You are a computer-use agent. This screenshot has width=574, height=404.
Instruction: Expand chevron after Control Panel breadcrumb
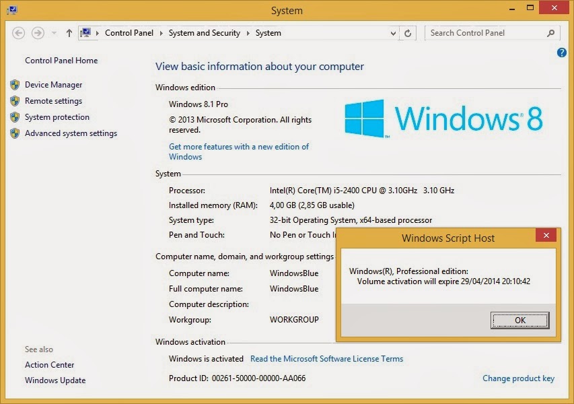tap(161, 33)
